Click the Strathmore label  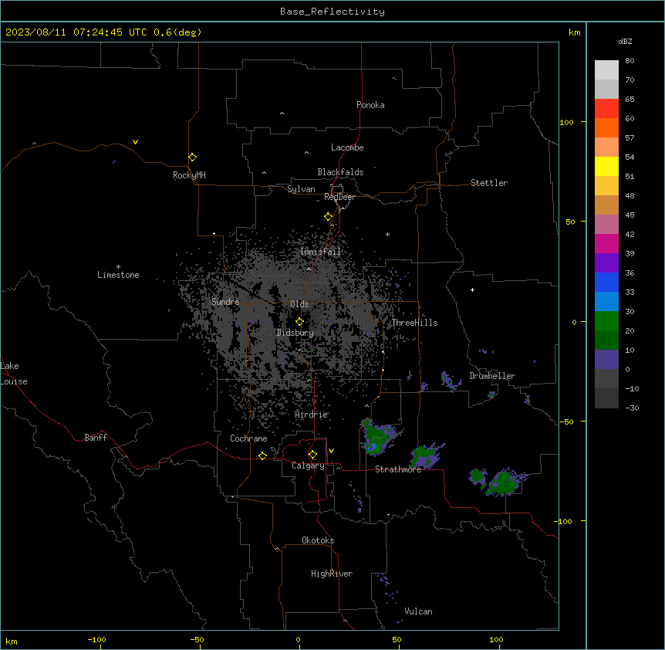tap(398, 469)
